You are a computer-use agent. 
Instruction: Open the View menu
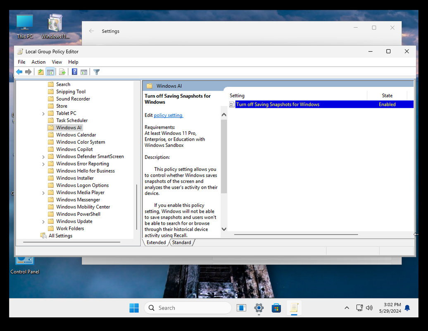57,62
